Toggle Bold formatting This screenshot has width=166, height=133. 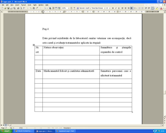pos(113,8)
